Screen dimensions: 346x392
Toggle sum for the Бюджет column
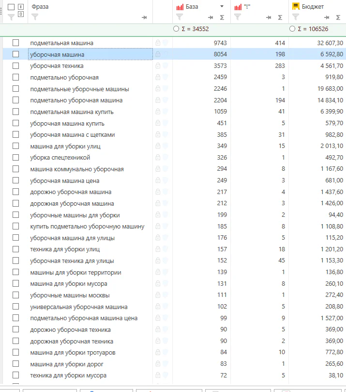click(x=338, y=17)
